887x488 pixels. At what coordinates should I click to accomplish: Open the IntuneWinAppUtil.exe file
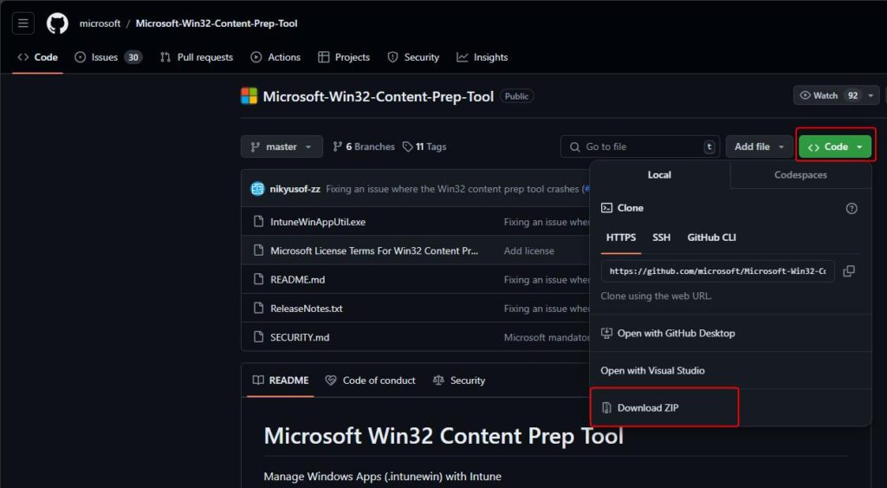(318, 222)
